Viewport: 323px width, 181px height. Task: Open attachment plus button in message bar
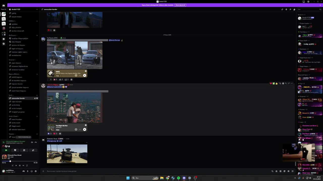(x=43, y=171)
